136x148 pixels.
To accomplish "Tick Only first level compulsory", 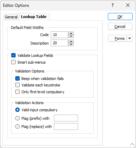I will [17, 92].
